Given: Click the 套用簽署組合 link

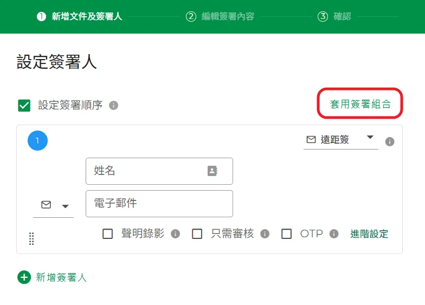Looking at the screenshot, I should point(360,104).
